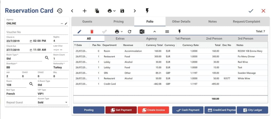The image size is (273, 119).
Task: Refresh the folio list
Action: point(129,31)
